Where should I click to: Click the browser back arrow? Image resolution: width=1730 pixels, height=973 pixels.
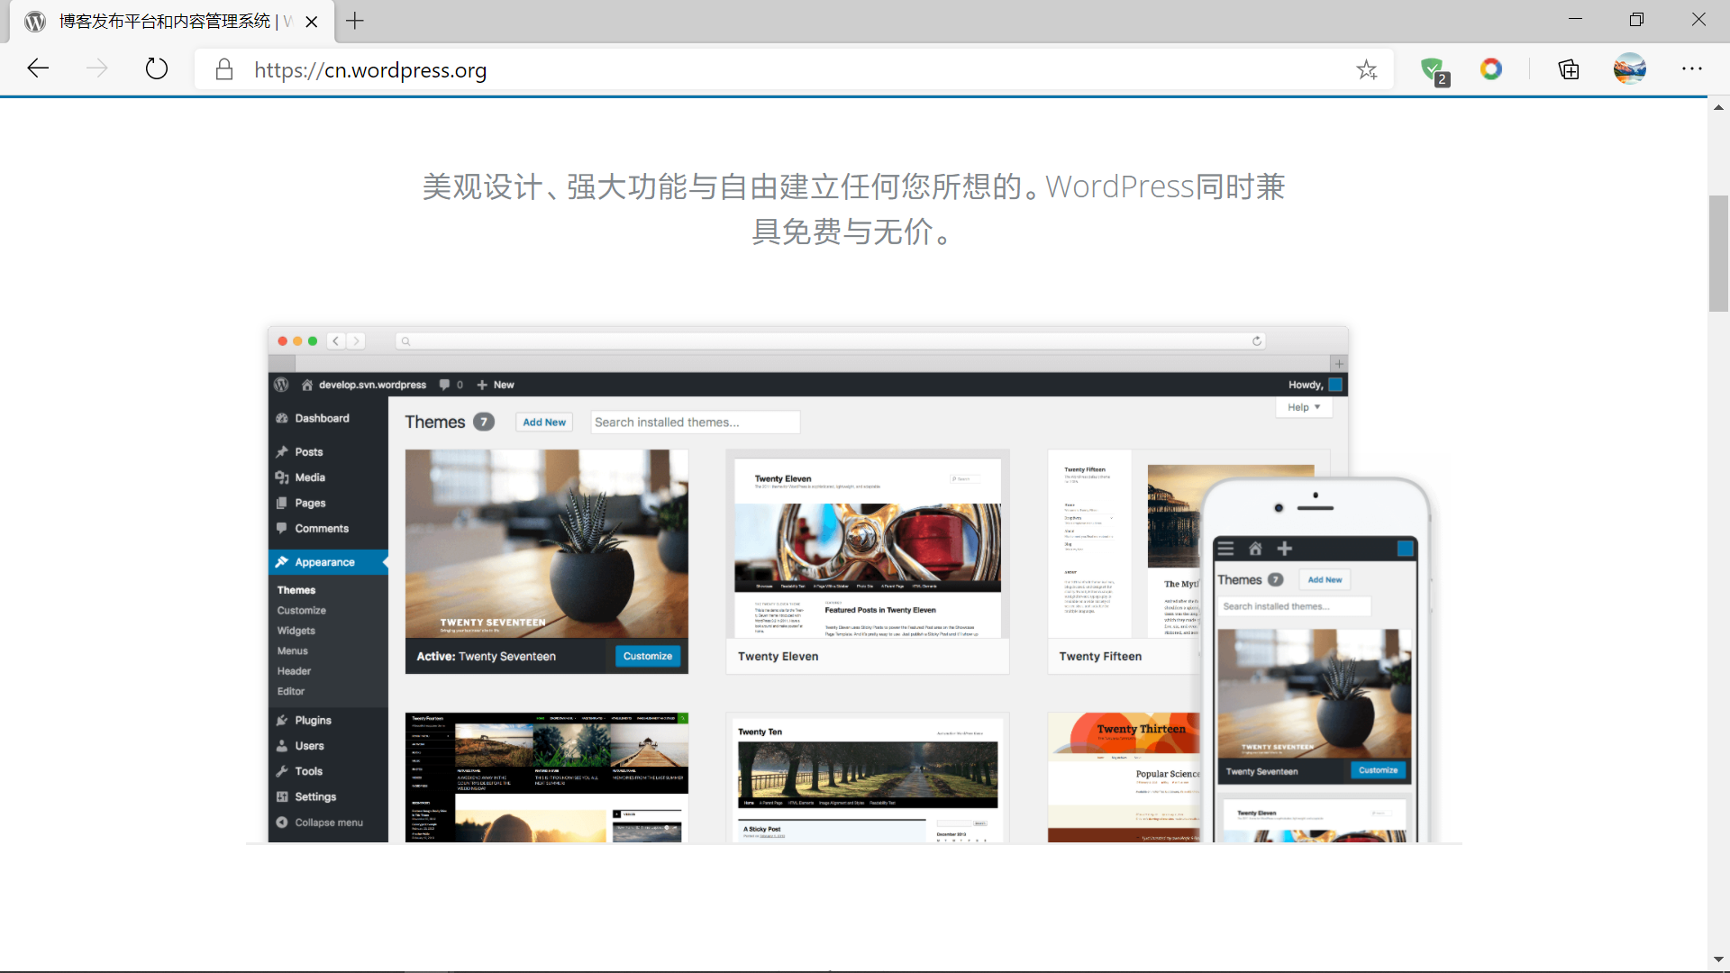coord(38,68)
